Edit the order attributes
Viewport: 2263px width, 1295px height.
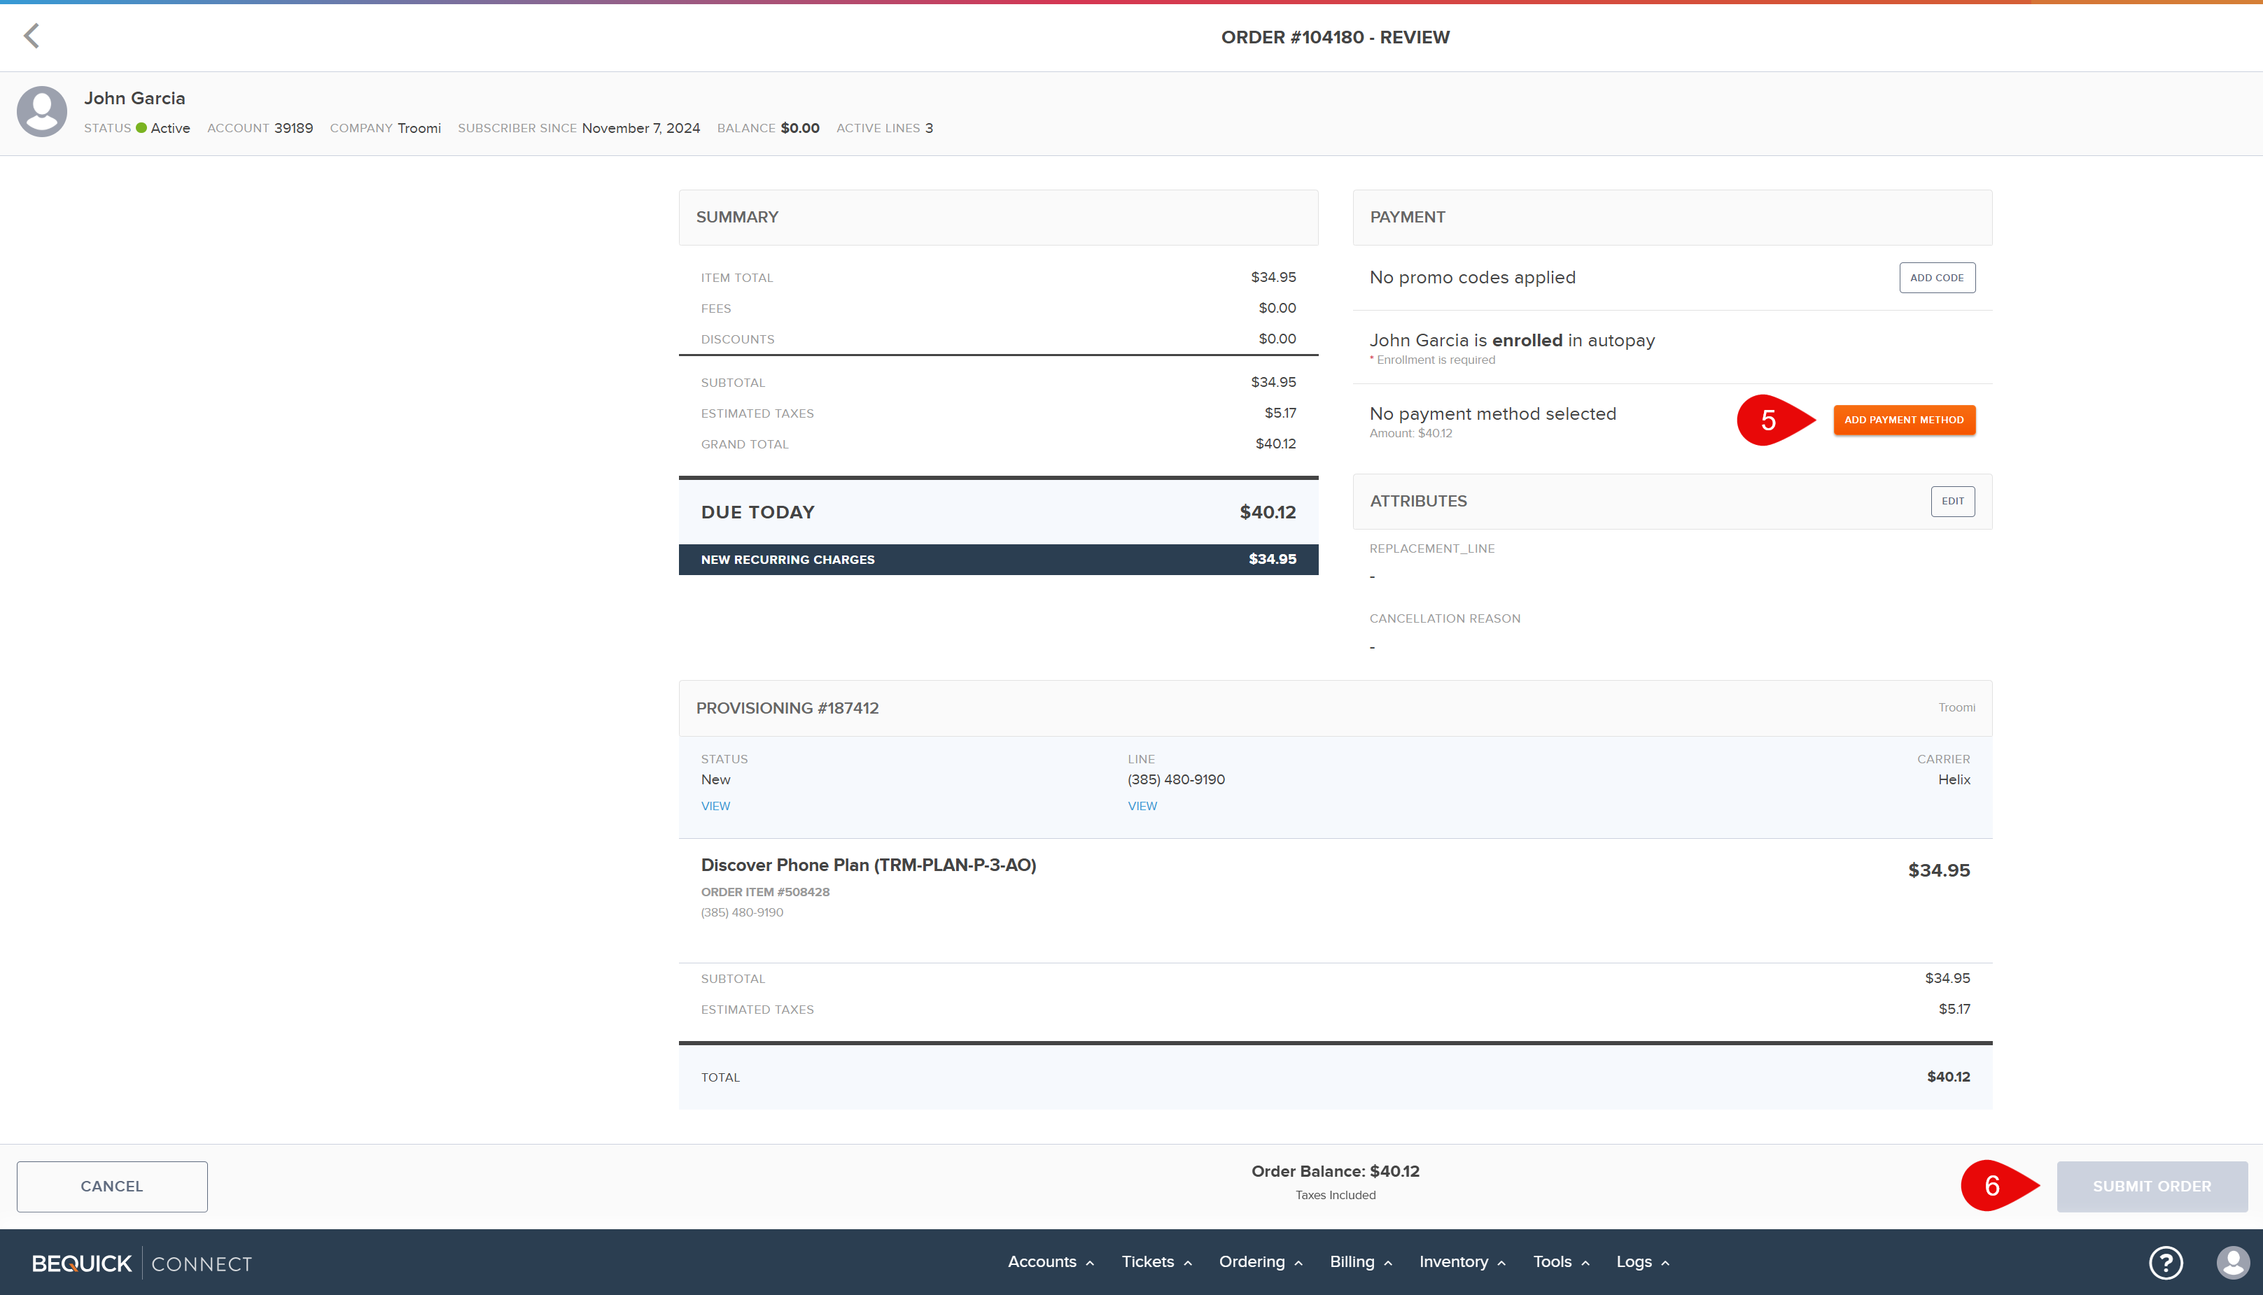1952,501
